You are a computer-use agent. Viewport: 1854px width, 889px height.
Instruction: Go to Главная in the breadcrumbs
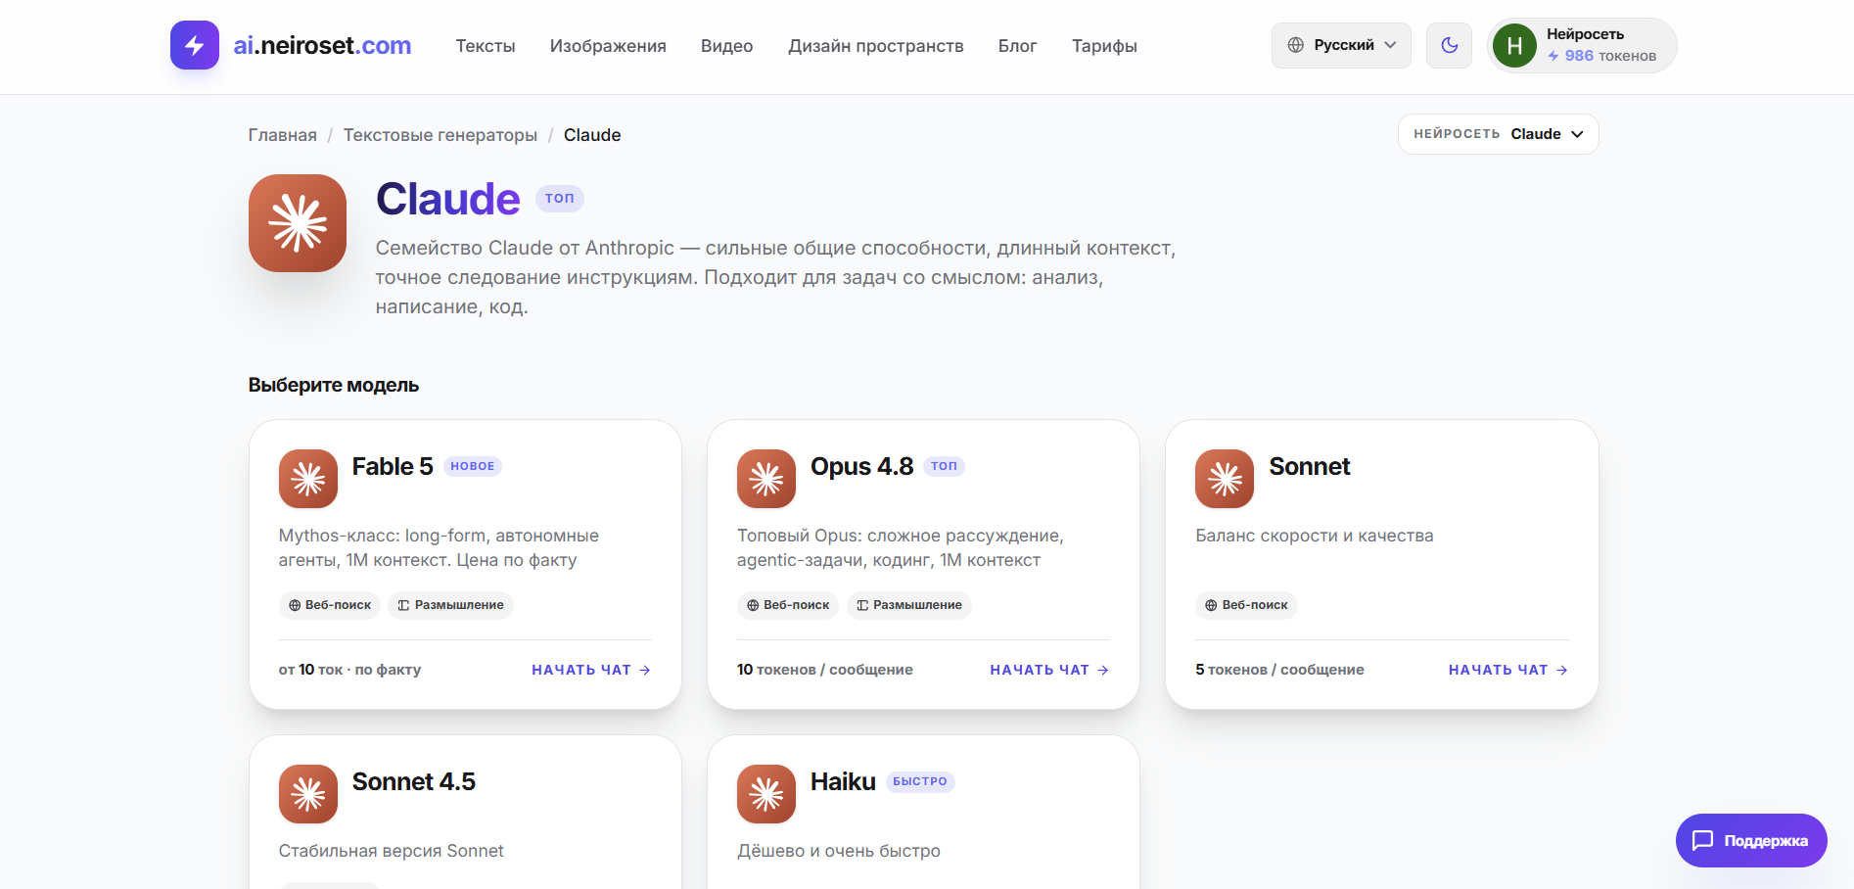click(x=283, y=135)
